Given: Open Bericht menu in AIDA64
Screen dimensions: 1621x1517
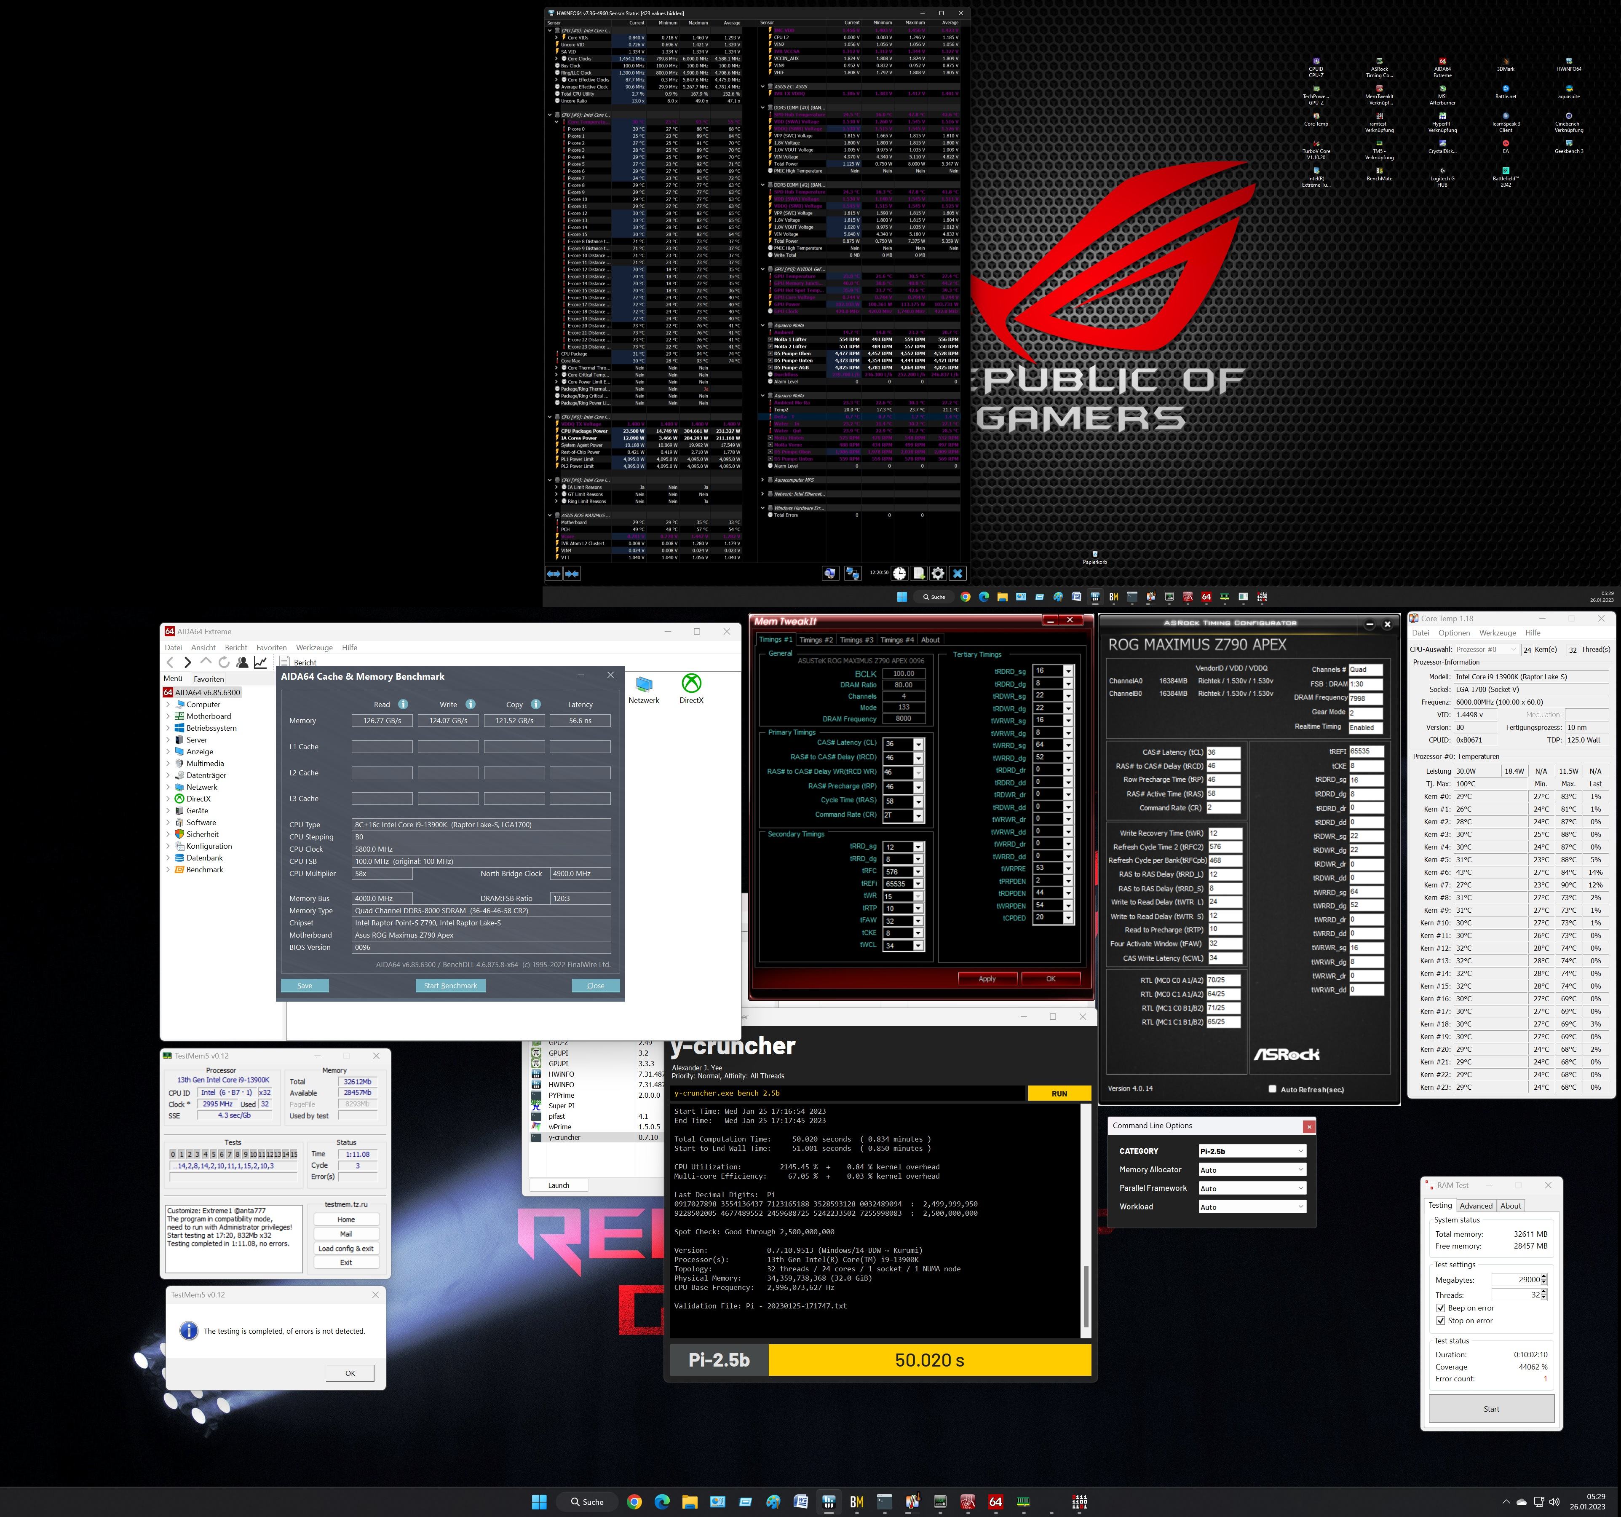Looking at the screenshot, I should tap(235, 648).
